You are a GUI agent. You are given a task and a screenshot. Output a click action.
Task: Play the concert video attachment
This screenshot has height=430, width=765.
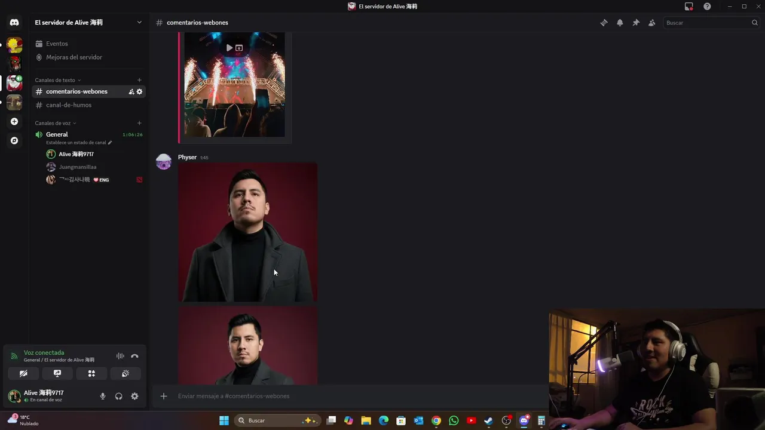coord(229,48)
